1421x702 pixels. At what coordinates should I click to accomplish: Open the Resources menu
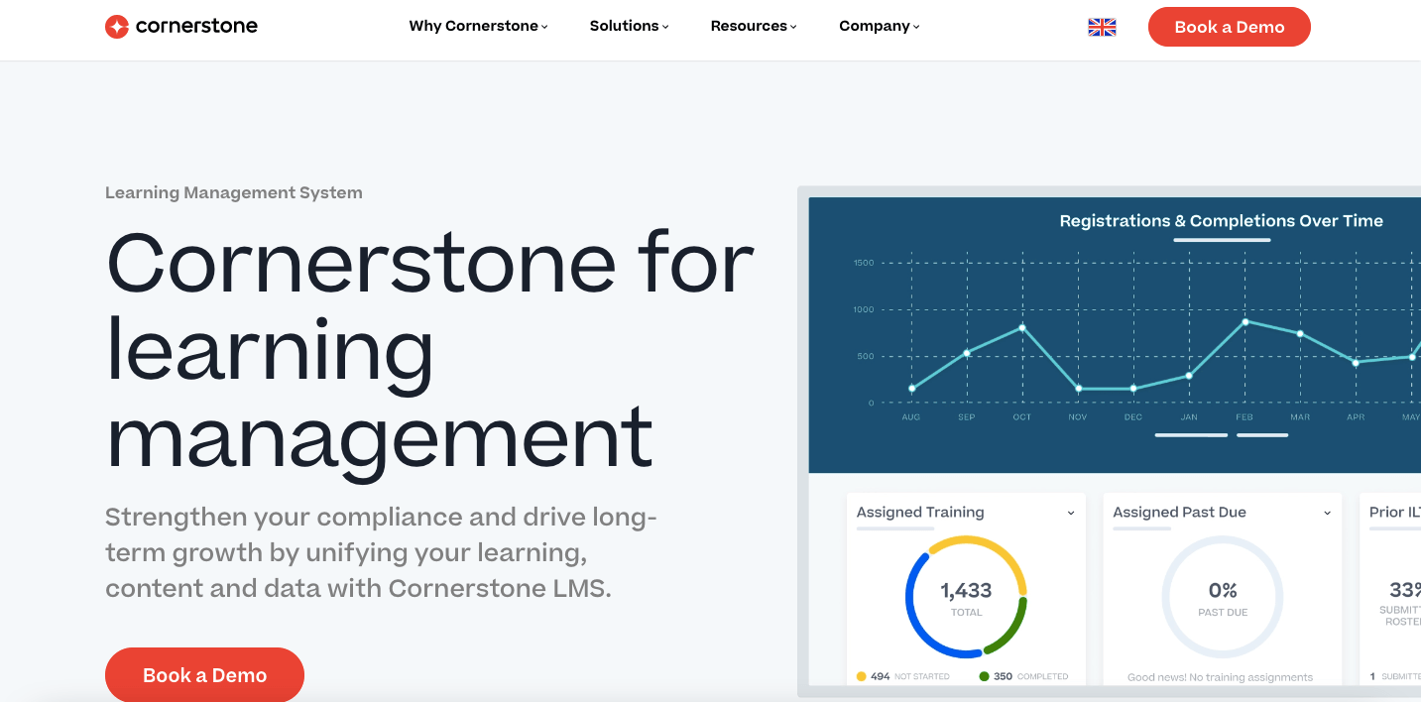[x=754, y=27]
